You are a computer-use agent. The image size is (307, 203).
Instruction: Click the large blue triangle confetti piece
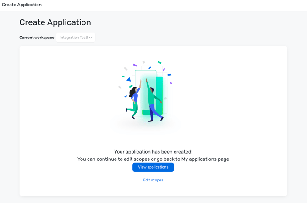click(129, 80)
